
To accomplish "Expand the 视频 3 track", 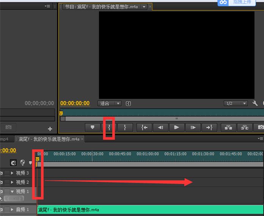I will pyautogui.click(x=12, y=173).
